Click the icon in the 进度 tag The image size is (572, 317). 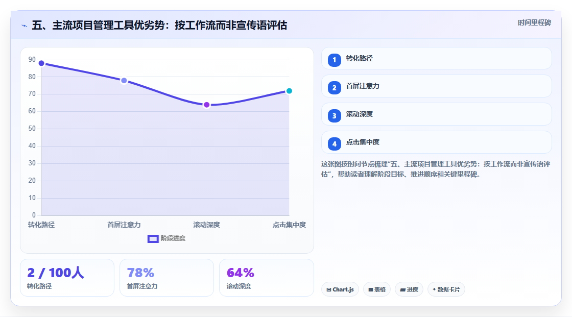[403, 289]
